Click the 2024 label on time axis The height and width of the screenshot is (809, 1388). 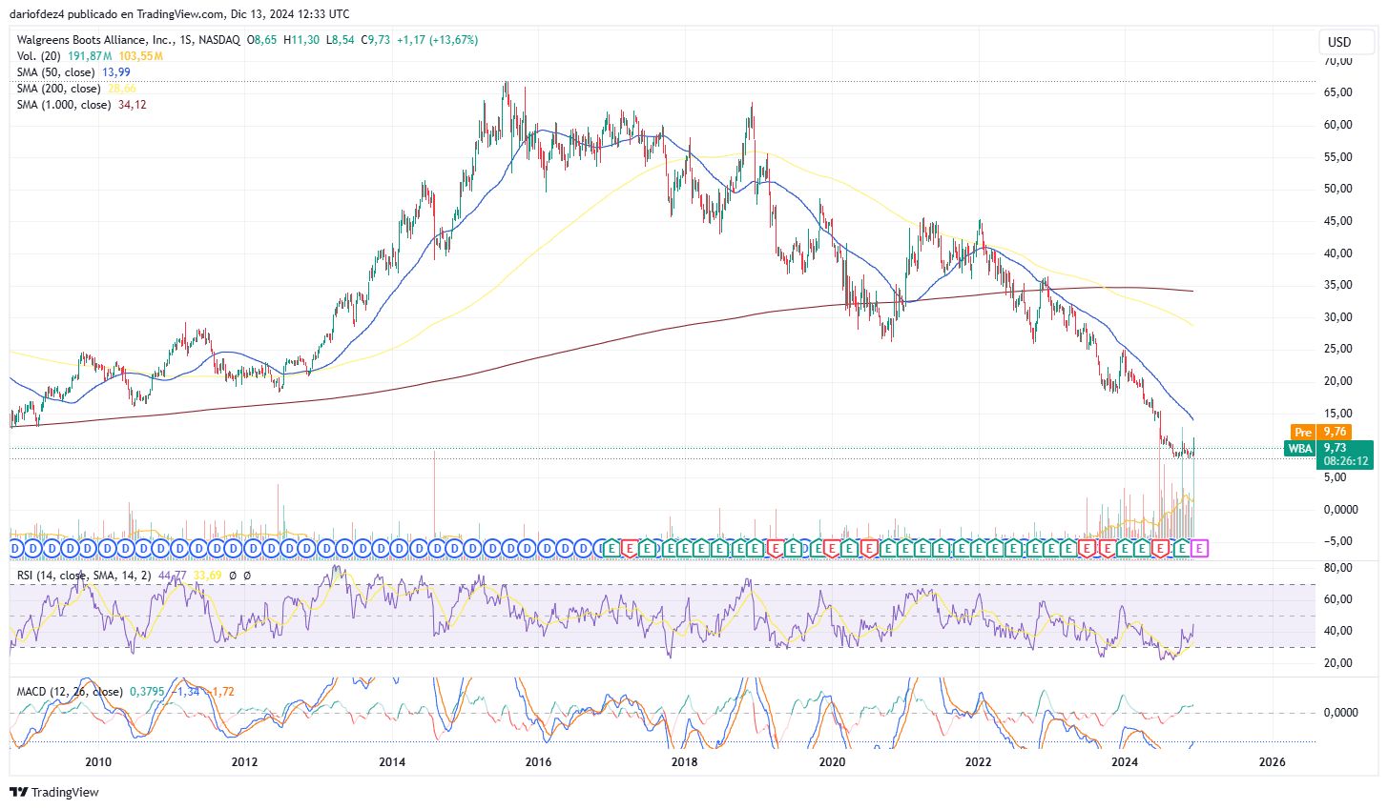coord(1125,761)
